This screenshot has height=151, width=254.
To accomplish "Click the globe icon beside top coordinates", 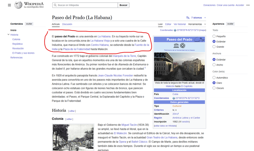I will click(x=175, y=30).
